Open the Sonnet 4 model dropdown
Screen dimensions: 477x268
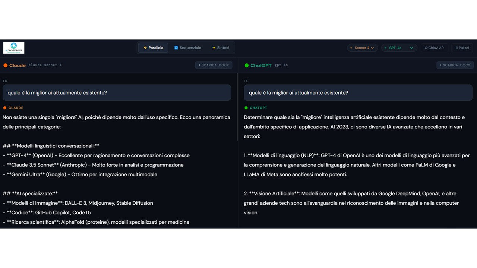point(363,48)
